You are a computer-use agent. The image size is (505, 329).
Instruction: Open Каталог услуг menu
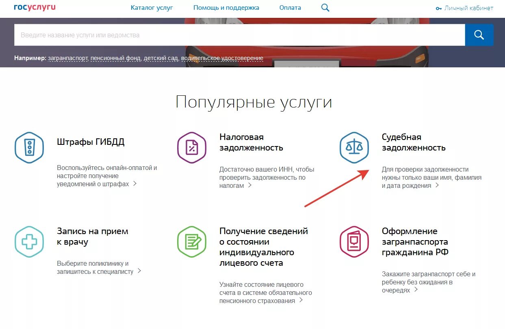click(152, 8)
